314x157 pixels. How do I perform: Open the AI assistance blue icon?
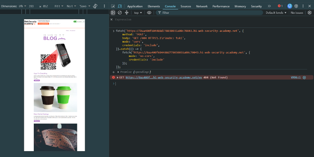pyautogui.click(x=290, y=6)
